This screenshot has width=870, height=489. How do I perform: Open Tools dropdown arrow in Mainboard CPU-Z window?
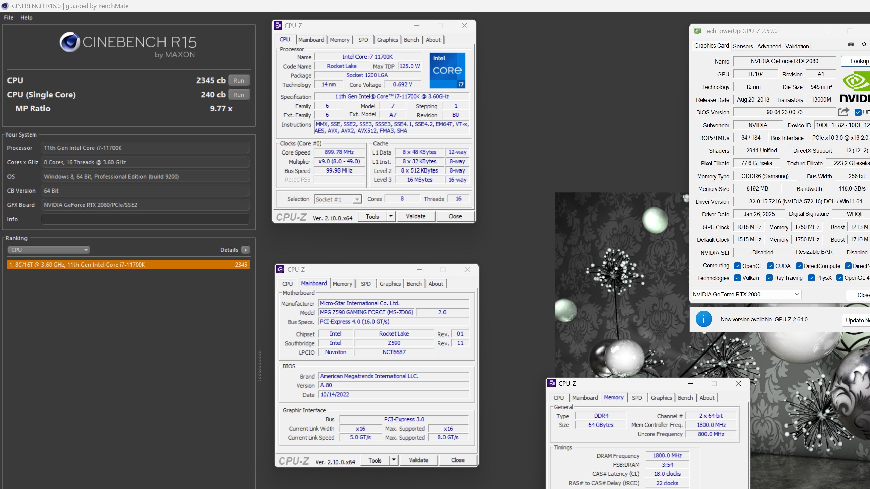coord(394,460)
